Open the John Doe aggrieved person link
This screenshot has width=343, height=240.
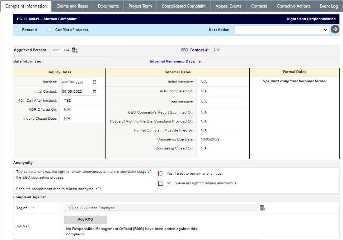tap(61, 50)
